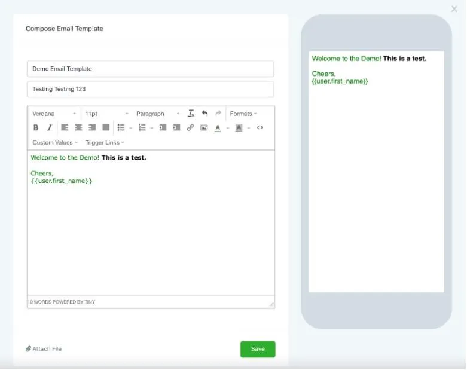Toggle bold formatting in editor toolbar
Viewport: 467px width, 370px height.
(x=36, y=128)
